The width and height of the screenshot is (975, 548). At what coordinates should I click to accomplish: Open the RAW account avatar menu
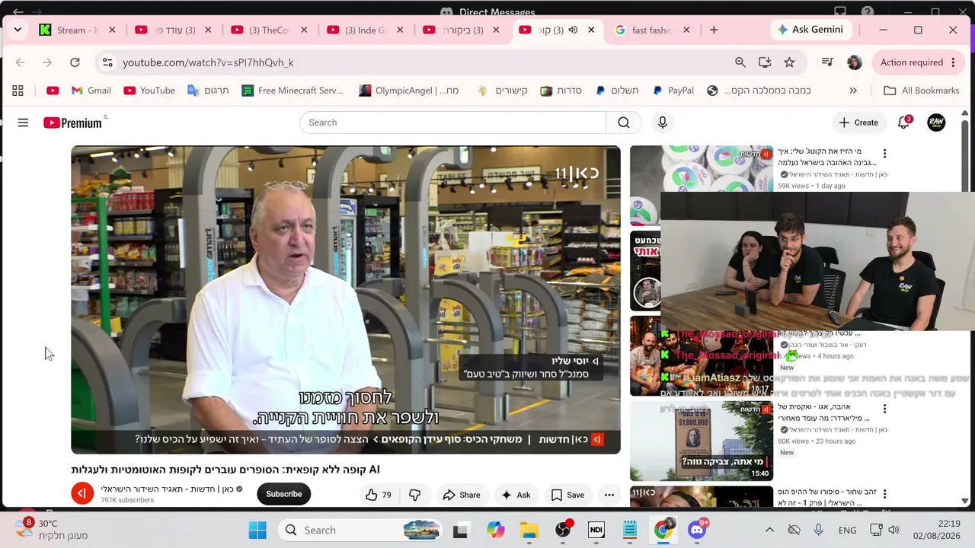click(936, 123)
